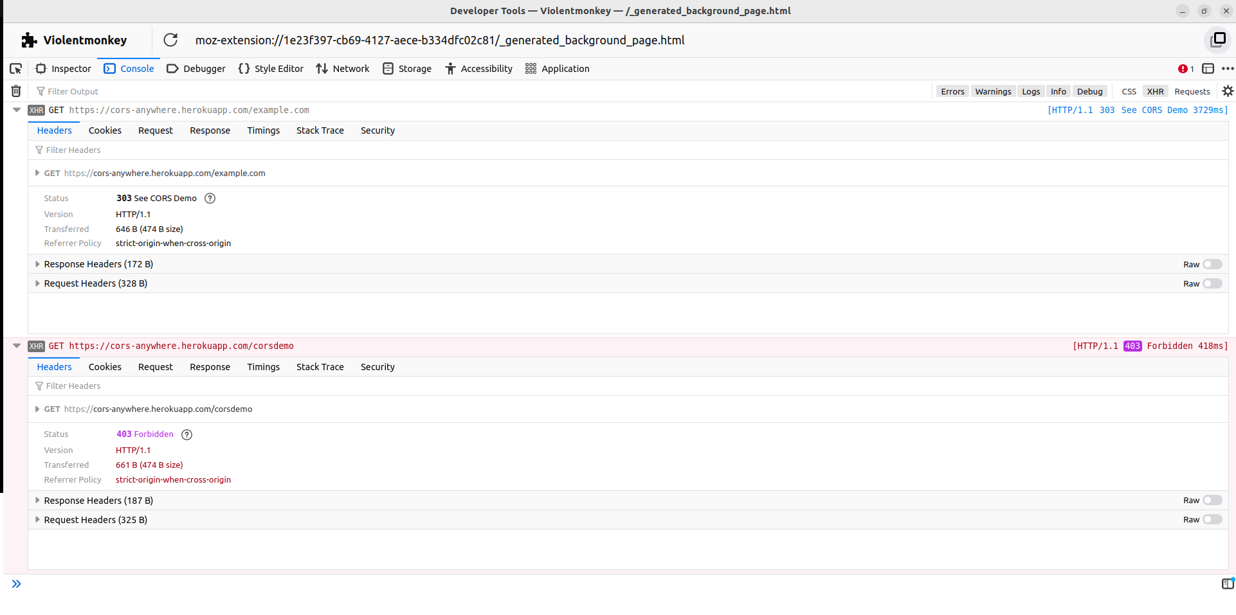Click the Filter Headers input field
Image resolution: width=1236 pixels, height=615 pixels.
[73, 150]
